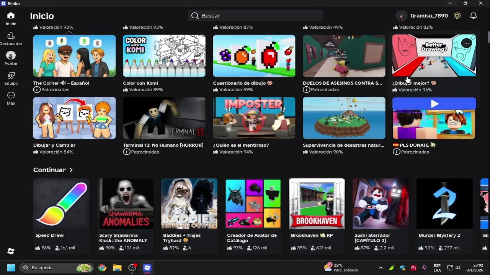The height and width of the screenshot is (275, 490).
Task: Show hidden tray icons chevron
Action: (x=381, y=268)
